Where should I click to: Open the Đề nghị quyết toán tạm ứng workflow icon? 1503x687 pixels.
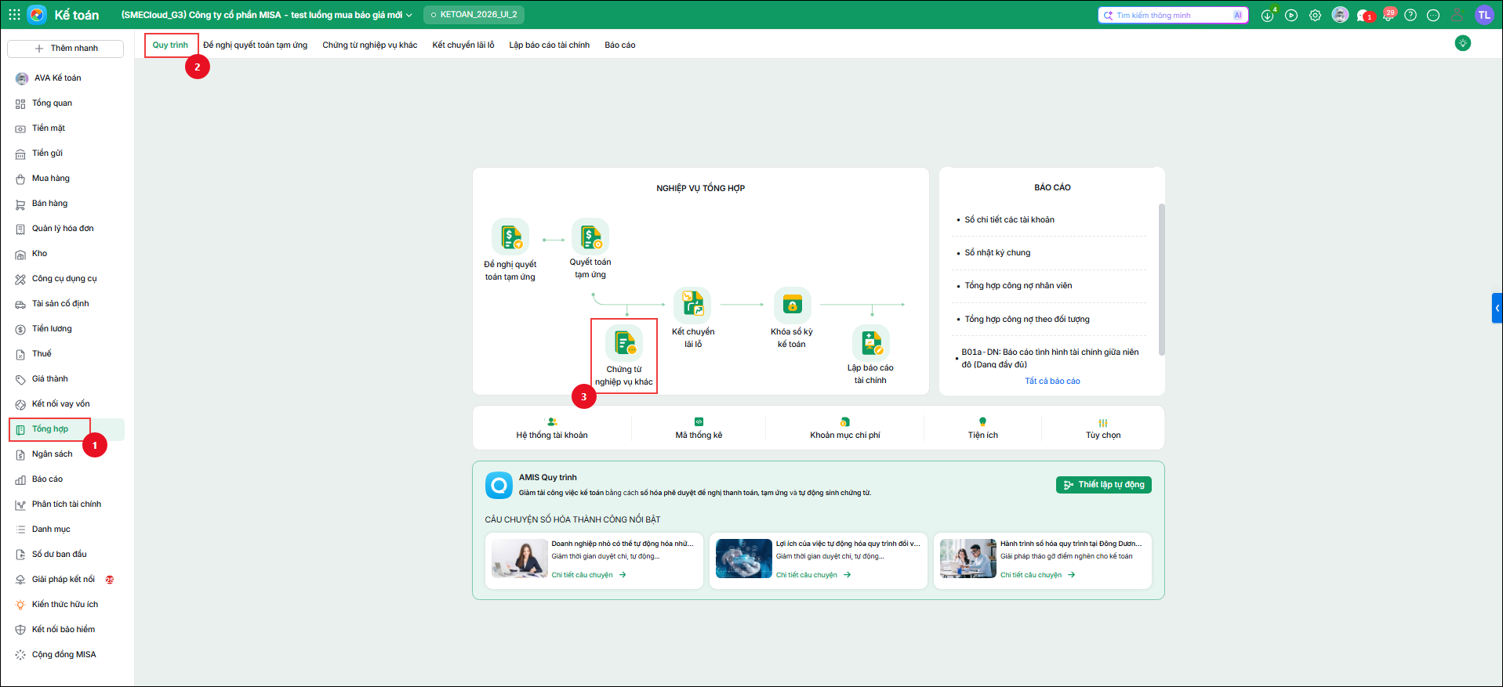click(x=510, y=237)
